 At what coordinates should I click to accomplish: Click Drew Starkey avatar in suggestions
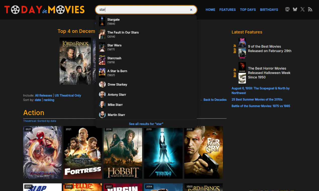tap(102, 84)
